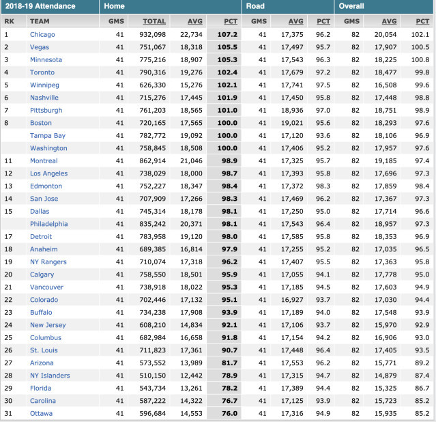Sort by Overall PCT column header
436x422 pixels.
point(422,21)
